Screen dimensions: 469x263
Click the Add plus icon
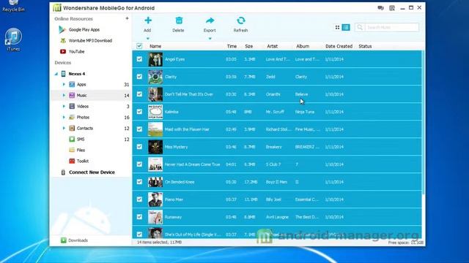pos(148,20)
